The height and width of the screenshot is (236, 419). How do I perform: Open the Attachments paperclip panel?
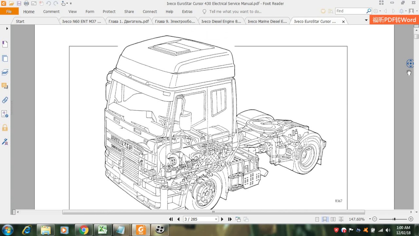(x=5, y=100)
